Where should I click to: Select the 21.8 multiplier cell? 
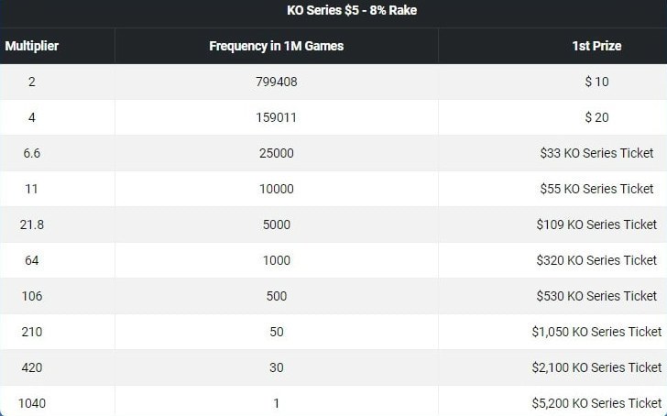coord(32,224)
